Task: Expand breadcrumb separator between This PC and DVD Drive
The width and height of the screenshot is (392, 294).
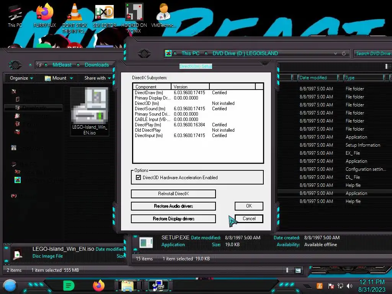Action: coord(206,53)
